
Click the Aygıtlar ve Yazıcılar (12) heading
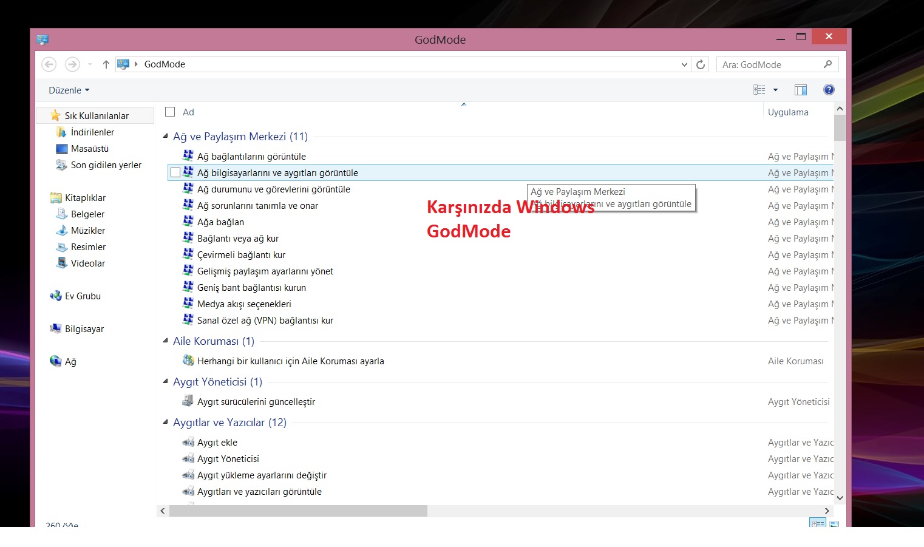click(x=229, y=423)
